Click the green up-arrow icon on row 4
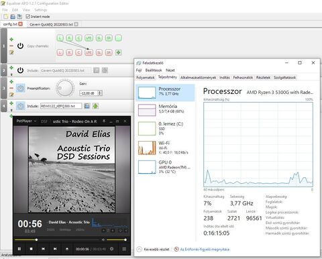This screenshot has width=322, height=259. click(x=95, y=106)
